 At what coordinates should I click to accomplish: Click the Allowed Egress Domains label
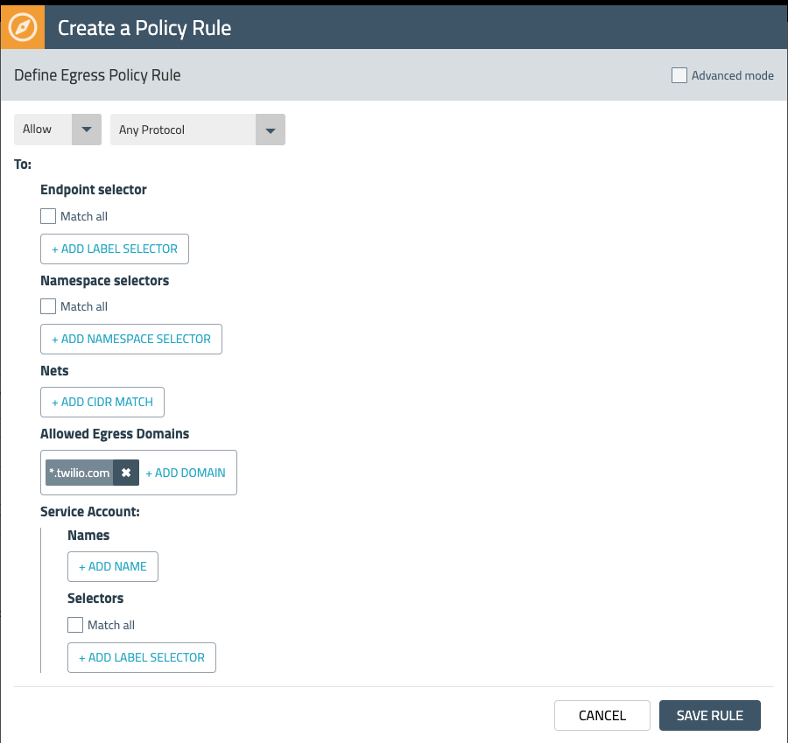pos(115,434)
